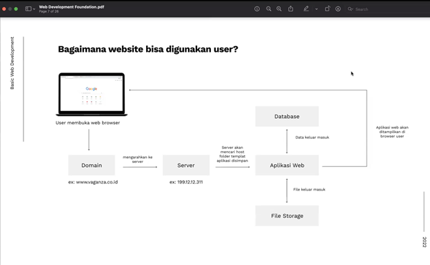Screen dimensions: 430x265
Task: Expand the highlight options dropdown arrow
Action: [316, 9]
